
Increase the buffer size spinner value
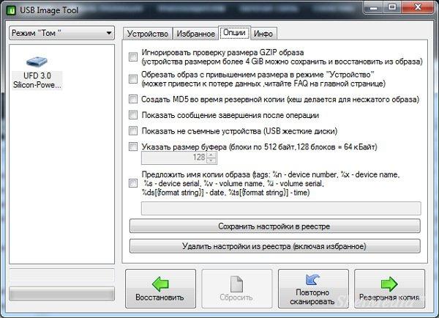click(211, 155)
